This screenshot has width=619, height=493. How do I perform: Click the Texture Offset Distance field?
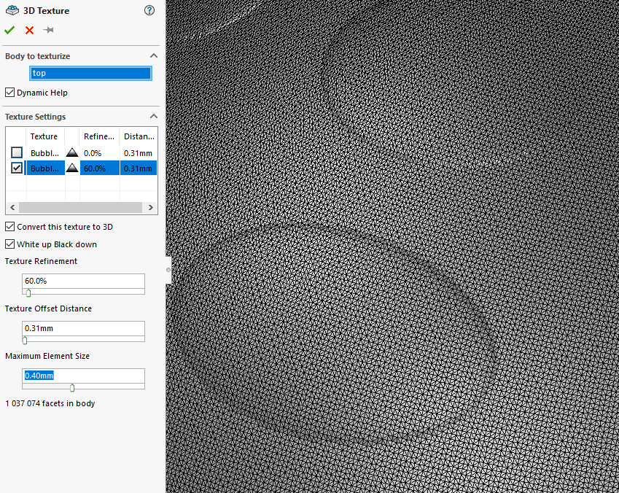point(83,328)
